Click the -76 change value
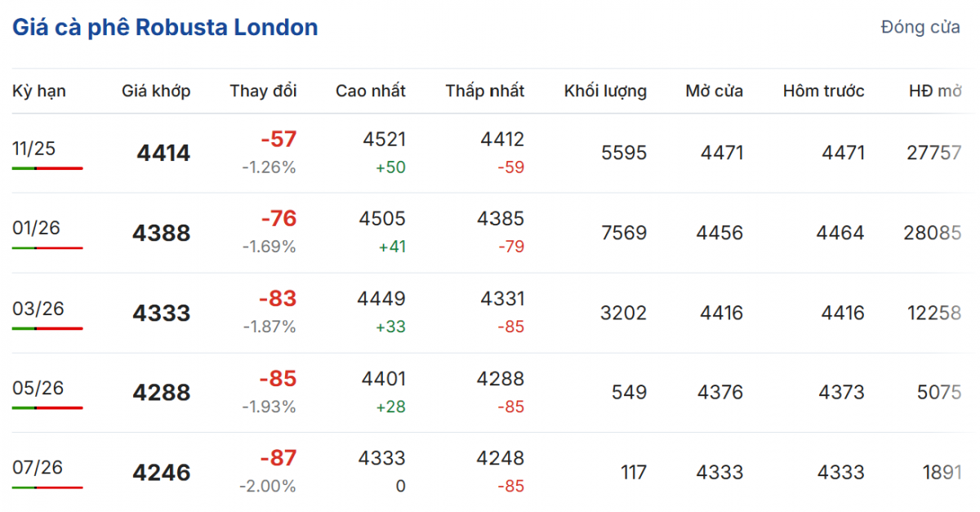Image resolution: width=980 pixels, height=512 pixels. pyautogui.click(x=278, y=219)
